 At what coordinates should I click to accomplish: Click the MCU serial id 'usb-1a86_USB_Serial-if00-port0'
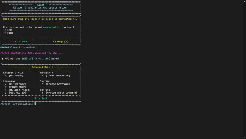click(x=37, y=59)
